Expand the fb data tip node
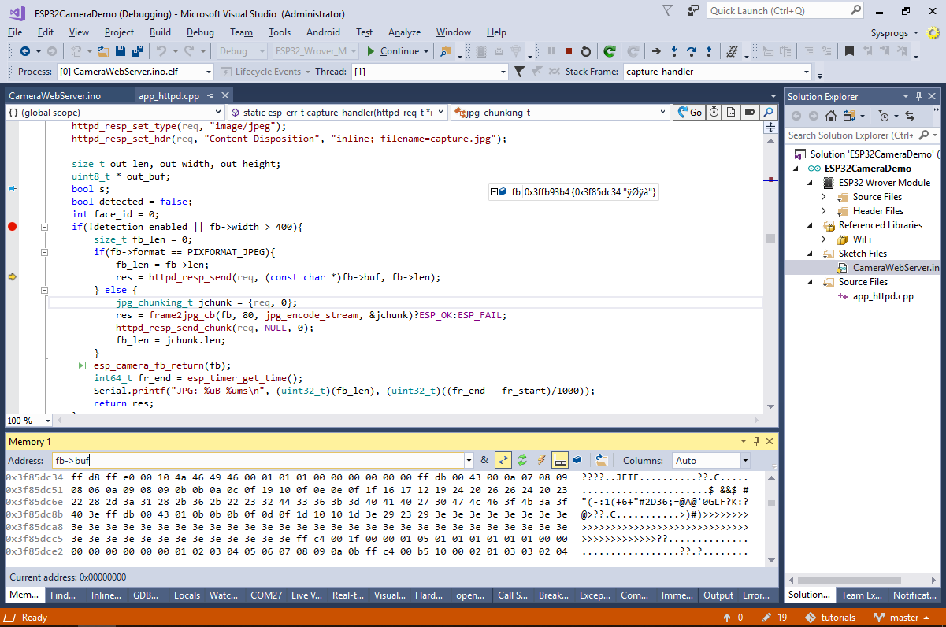 tap(494, 191)
